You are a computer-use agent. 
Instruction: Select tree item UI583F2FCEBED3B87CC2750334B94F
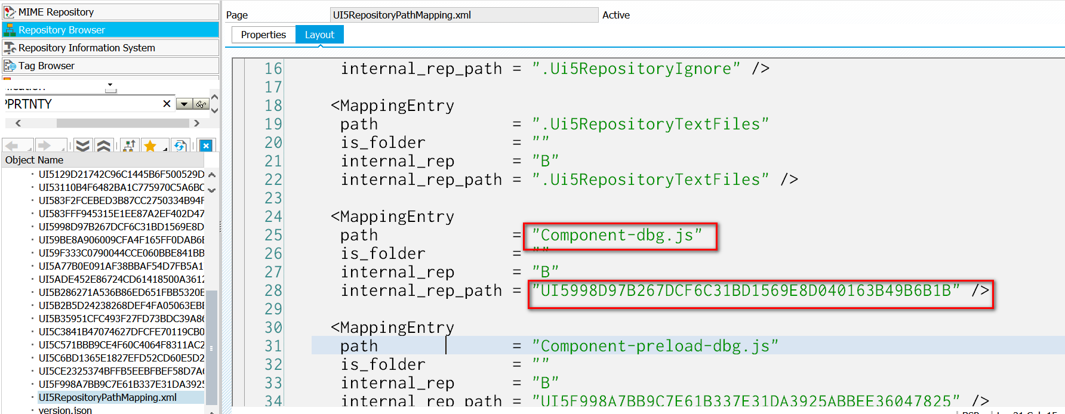click(121, 200)
